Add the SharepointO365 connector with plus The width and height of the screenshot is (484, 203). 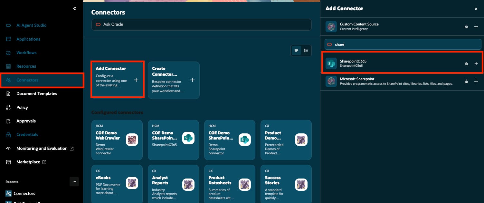point(476,64)
